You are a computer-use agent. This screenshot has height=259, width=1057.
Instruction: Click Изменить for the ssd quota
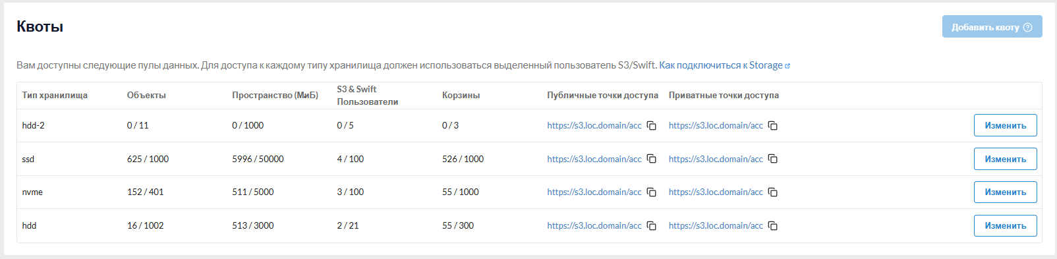click(1005, 159)
